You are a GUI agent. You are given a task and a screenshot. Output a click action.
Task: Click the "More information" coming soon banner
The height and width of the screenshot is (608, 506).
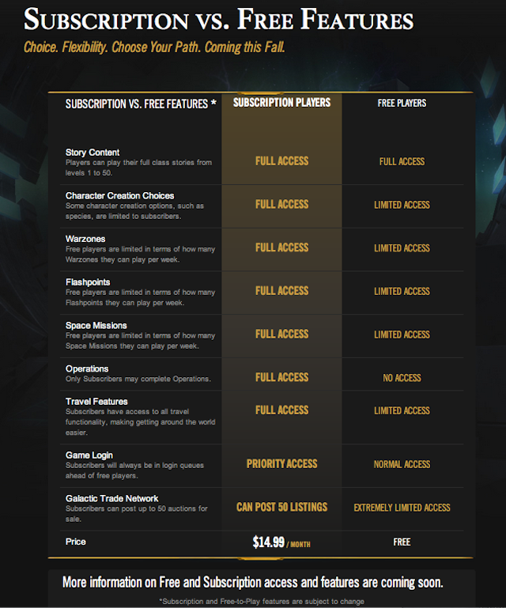pos(253,583)
